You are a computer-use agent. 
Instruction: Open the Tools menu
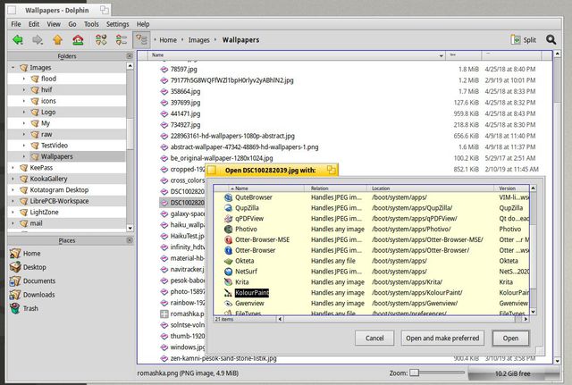click(x=91, y=24)
